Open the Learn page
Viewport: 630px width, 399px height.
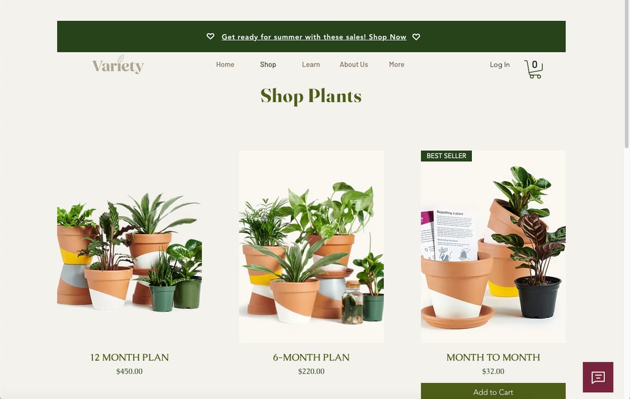(311, 64)
